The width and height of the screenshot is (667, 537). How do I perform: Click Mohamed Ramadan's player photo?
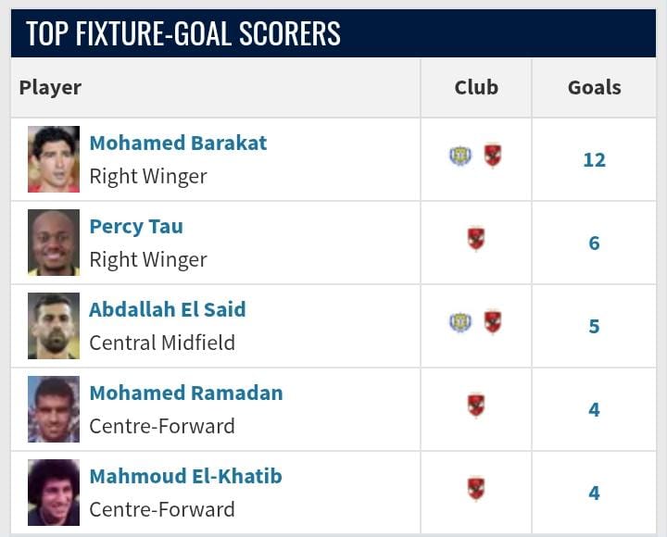pyautogui.click(x=54, y=409)
